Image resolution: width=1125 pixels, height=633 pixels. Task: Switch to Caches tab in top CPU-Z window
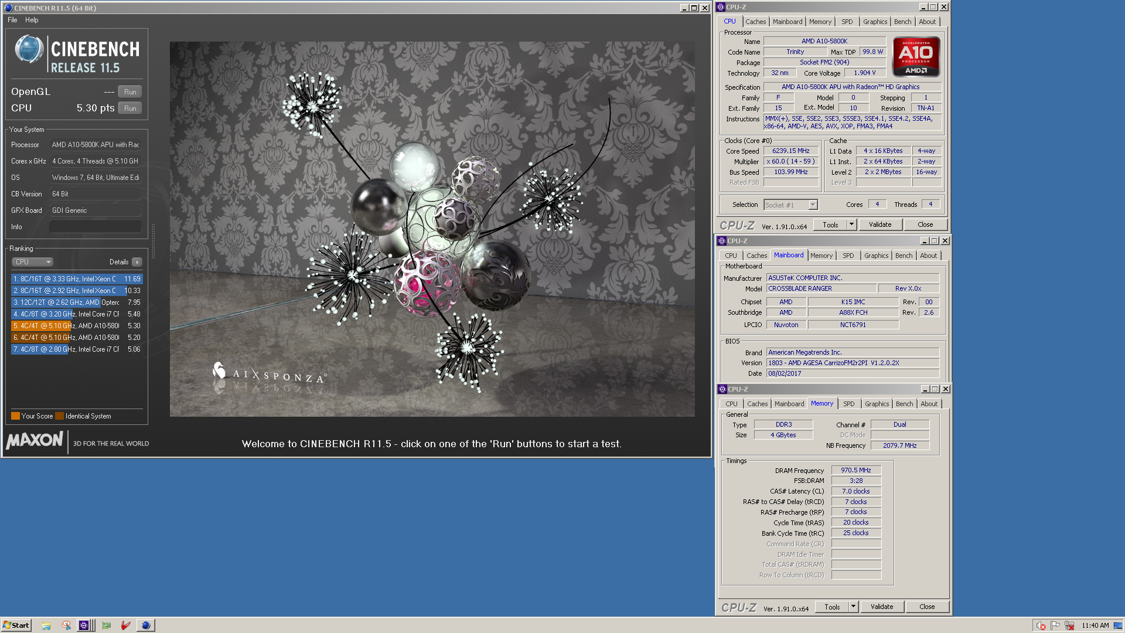pyautogui.click(x=755, y=22)
